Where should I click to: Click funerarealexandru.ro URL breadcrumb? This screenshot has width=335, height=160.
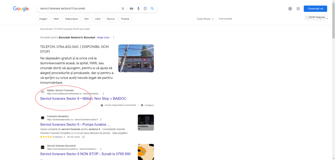coord(72,120)
